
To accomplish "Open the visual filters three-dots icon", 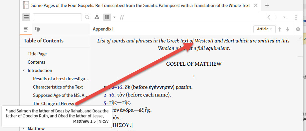I will 97,17.
